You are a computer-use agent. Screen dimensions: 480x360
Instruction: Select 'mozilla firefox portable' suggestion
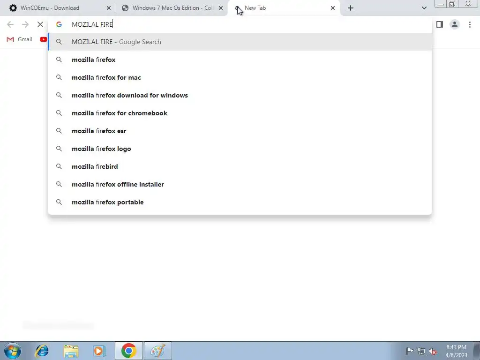tap(240, 202)
